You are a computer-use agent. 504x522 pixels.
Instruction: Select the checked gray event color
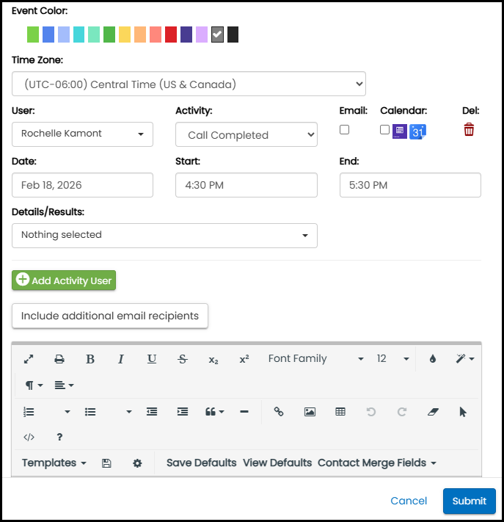pyautogui.click(x=217, y=35)
